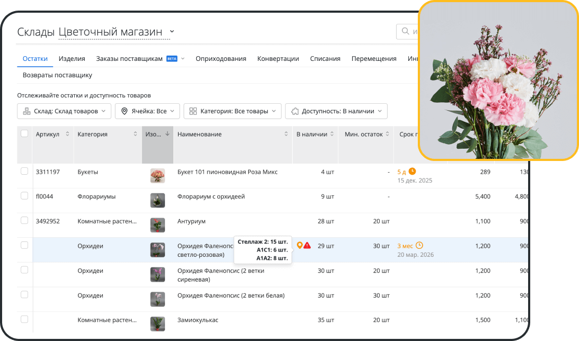Select the checkbox for the Антуриум row
579x341 pixels.
24,220
